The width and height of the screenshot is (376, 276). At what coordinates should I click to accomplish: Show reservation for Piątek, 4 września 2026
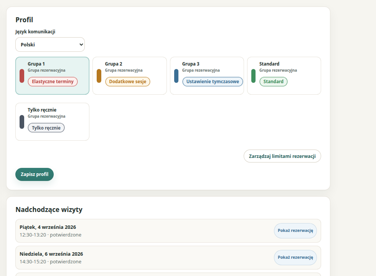pos(295,231)
